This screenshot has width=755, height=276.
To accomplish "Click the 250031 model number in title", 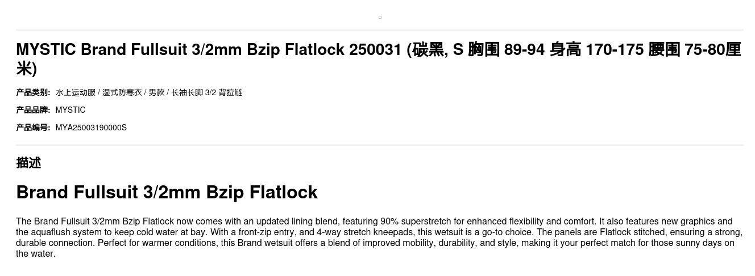I will [x=375, y=50].
